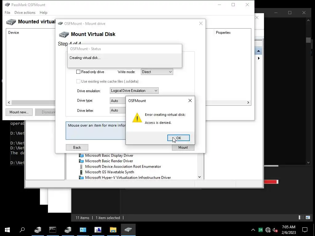This screenshot has width=315, height=236.
Task: Select Microsoft Basic Render Driver entry
Action: coord(109,161)
